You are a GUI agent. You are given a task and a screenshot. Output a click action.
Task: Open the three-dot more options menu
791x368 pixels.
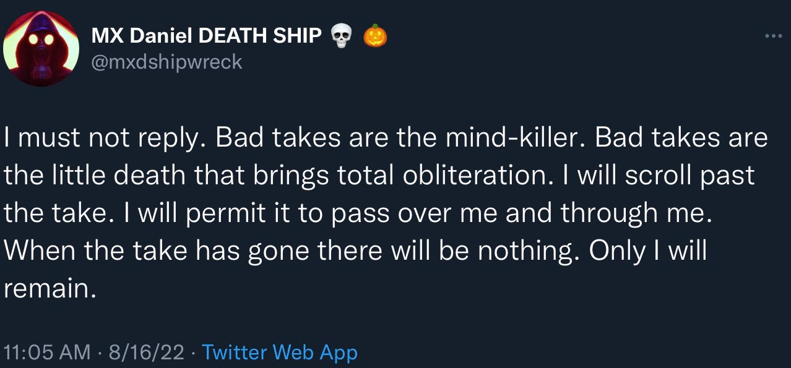[x=773, y=36]
